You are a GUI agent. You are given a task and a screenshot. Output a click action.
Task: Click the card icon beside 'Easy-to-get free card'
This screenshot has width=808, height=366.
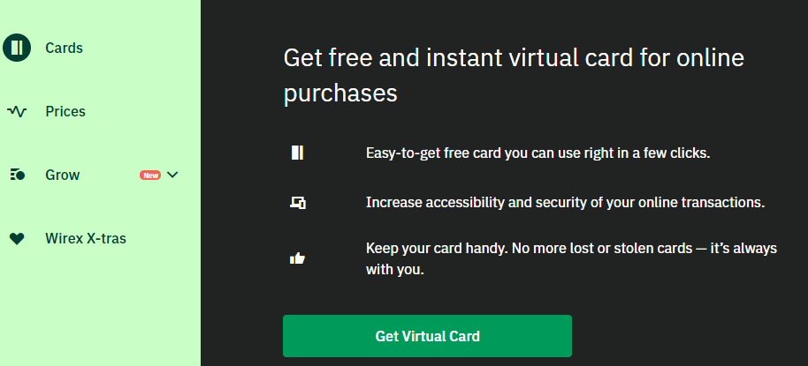pyautogui.click(x=297, y=153)
